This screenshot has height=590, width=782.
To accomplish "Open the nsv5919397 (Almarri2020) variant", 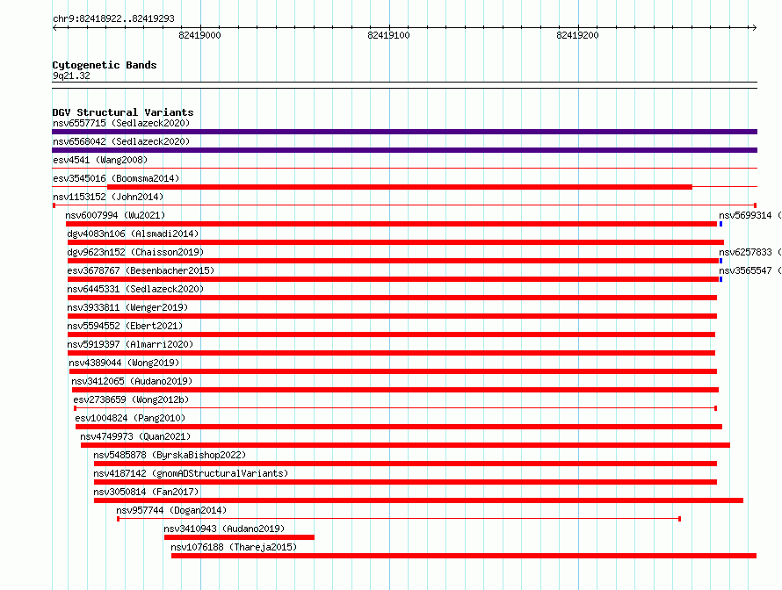I will (x=130, y=344).
